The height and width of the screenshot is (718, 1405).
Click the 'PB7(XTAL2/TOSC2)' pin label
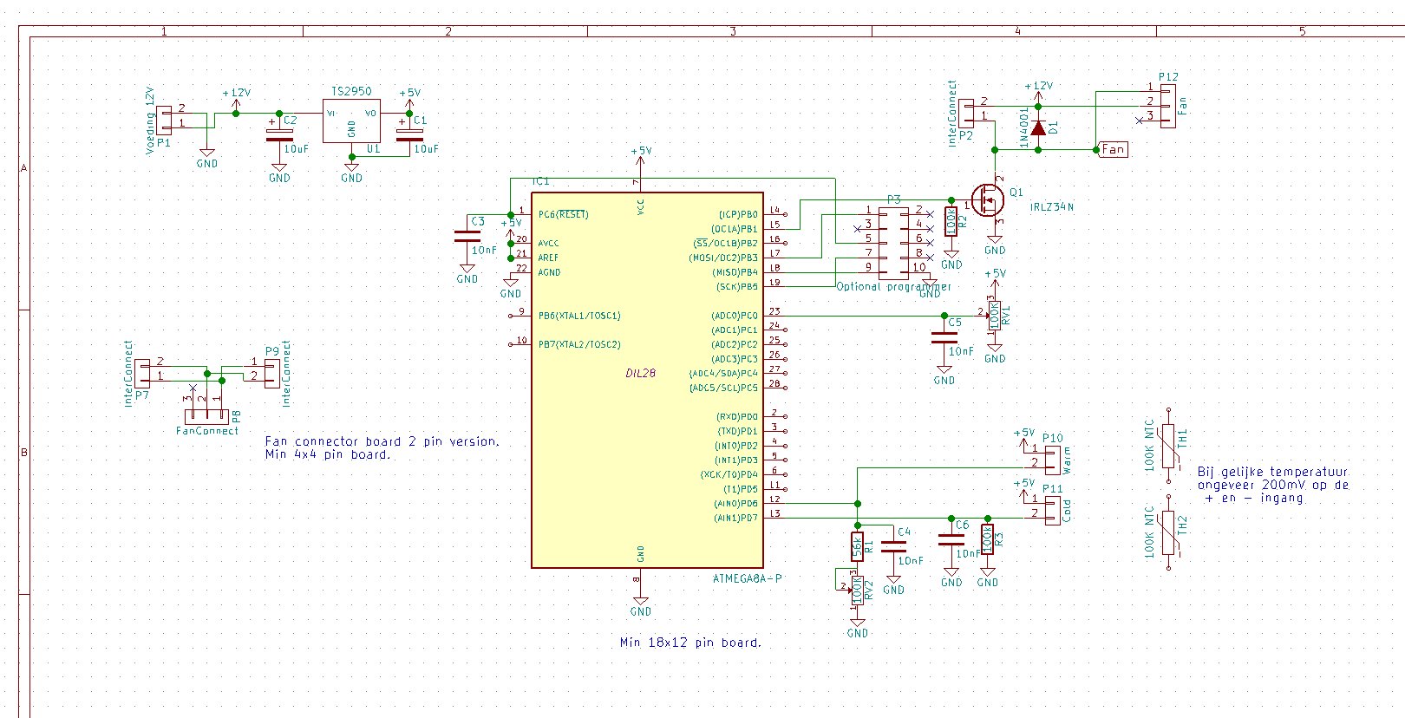coord(579,344)
